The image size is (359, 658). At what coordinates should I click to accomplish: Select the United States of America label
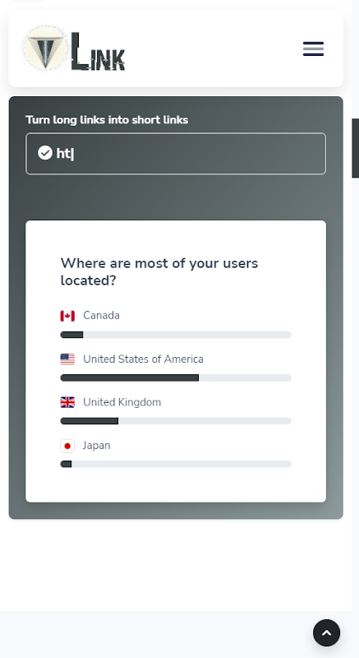coord(143,359)
